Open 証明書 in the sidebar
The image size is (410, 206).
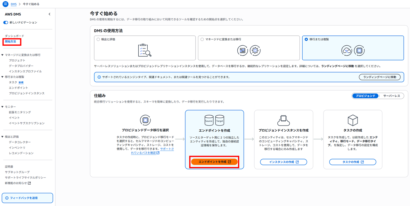pos(9,167)
